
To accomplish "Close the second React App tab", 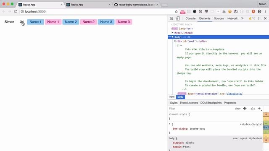I will (x=109, y=5).
